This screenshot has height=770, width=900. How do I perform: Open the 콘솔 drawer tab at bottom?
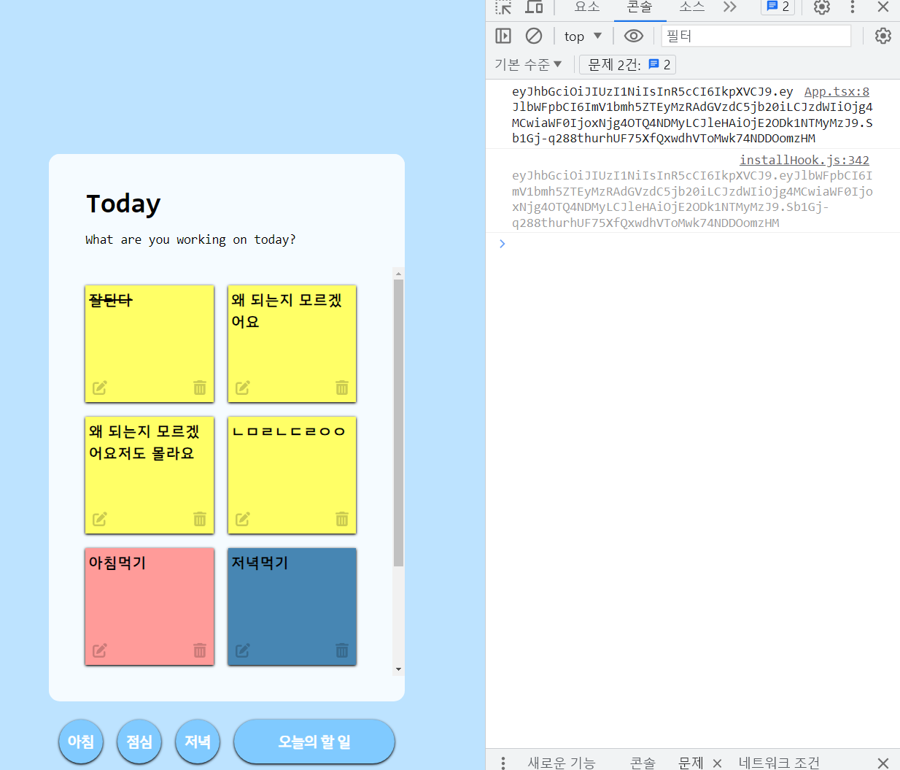click(643, 763)
